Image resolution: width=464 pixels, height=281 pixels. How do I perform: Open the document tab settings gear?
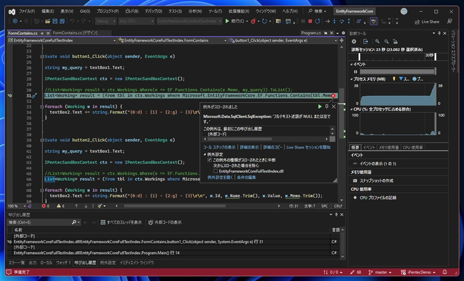tap(343, 33)
